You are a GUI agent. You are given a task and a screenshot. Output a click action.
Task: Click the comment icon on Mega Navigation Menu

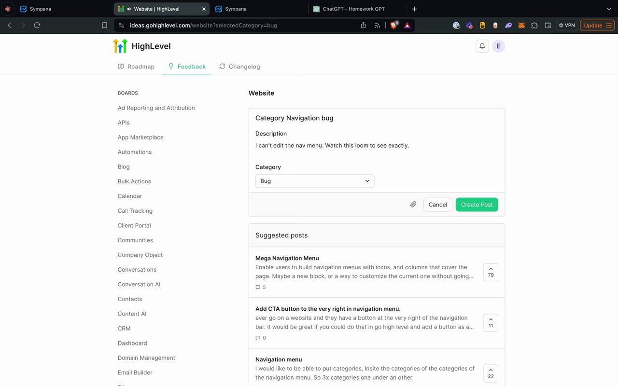point(258,287)
